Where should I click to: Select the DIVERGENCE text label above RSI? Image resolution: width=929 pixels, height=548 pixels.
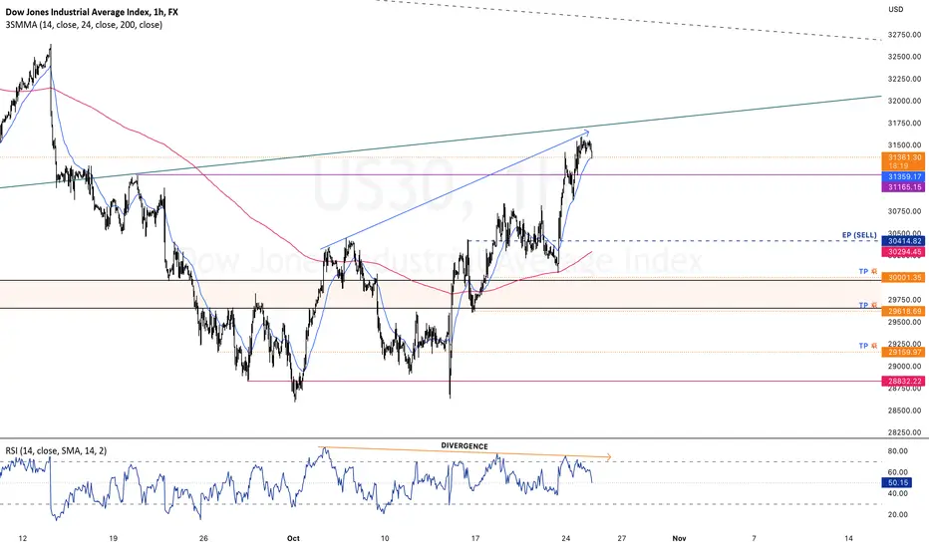(x=464, y=446)
